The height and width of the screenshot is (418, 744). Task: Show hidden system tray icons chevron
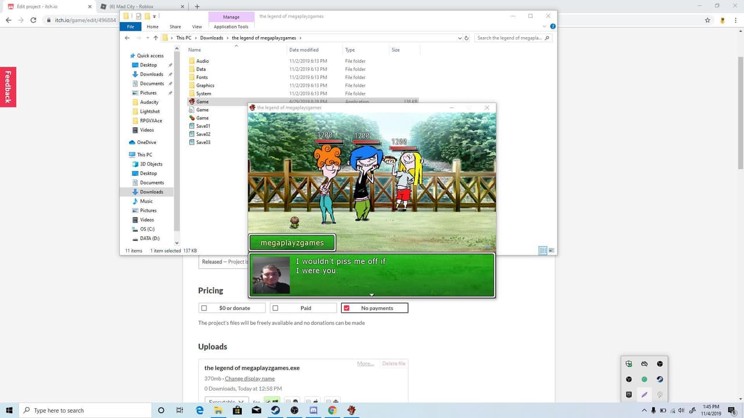point(645,410)
